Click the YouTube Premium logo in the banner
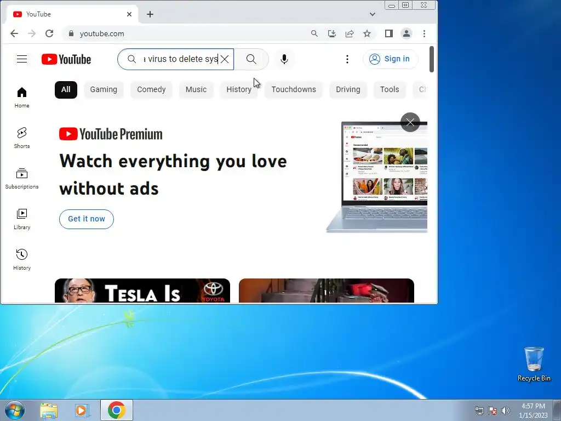Image resolution: width=561 pixels, height=421 pixels. point(111,134)
